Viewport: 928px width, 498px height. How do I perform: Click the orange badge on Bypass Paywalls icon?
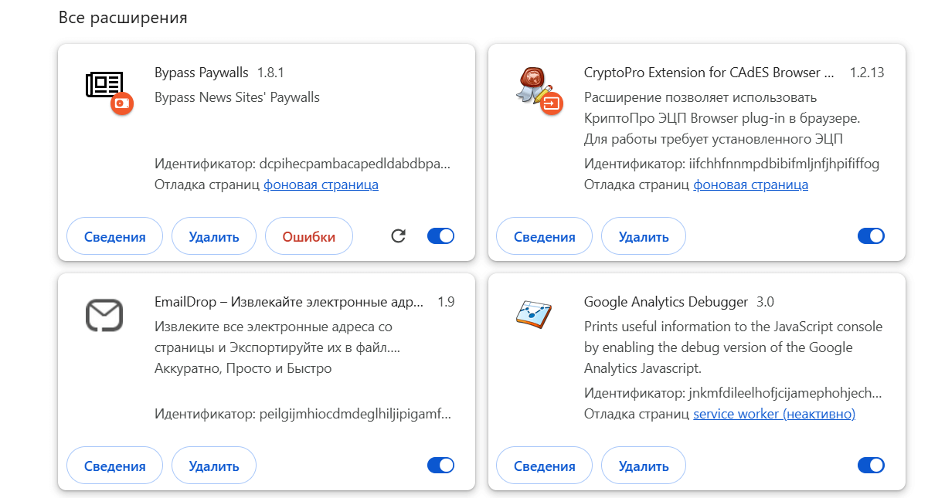[x=121, y=103]
